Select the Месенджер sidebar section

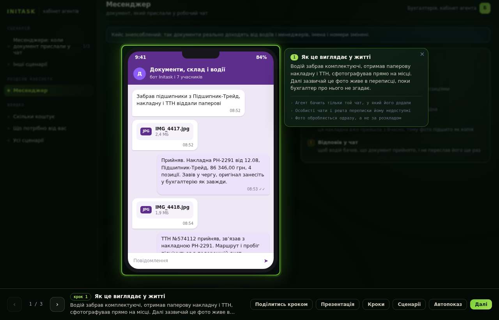(x=49, y=91)
